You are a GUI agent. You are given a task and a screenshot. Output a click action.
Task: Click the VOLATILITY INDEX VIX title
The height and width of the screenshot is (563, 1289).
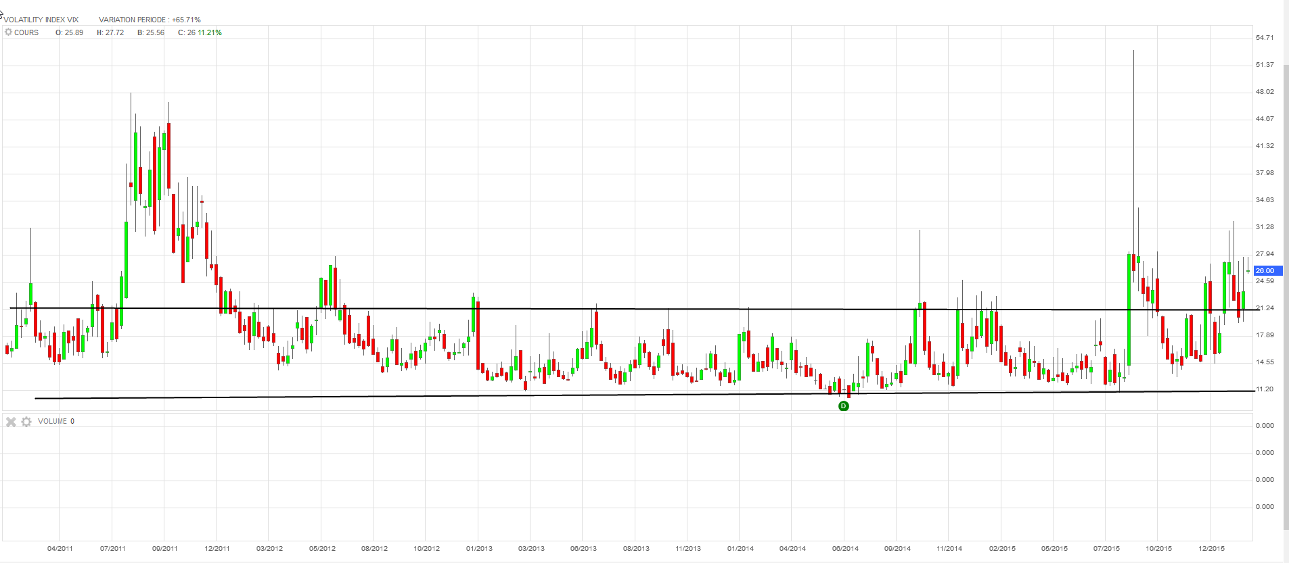tap(41, 20)
